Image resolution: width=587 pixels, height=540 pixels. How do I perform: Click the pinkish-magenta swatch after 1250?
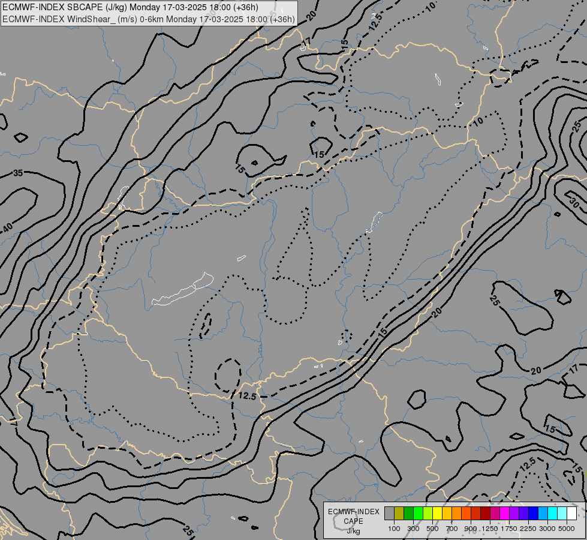(x=495, y=513)
